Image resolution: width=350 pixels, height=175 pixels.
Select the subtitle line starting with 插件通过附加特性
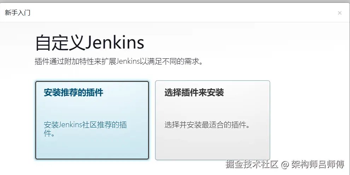tap(119, 61)
